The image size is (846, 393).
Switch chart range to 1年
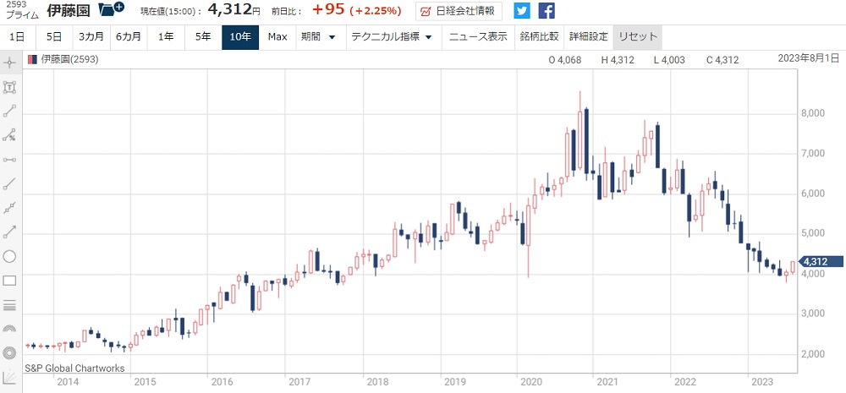click(166, 36)
